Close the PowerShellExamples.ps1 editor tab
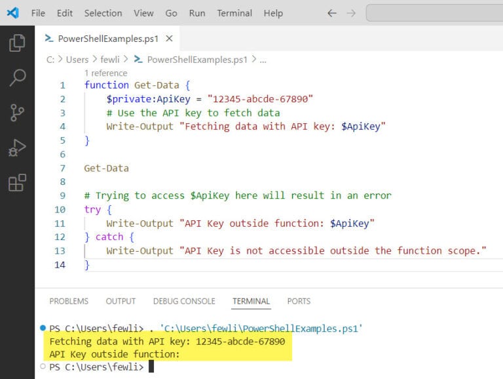Image resolution: width=503 pixels, height=379 pixels. pos(169,39)
